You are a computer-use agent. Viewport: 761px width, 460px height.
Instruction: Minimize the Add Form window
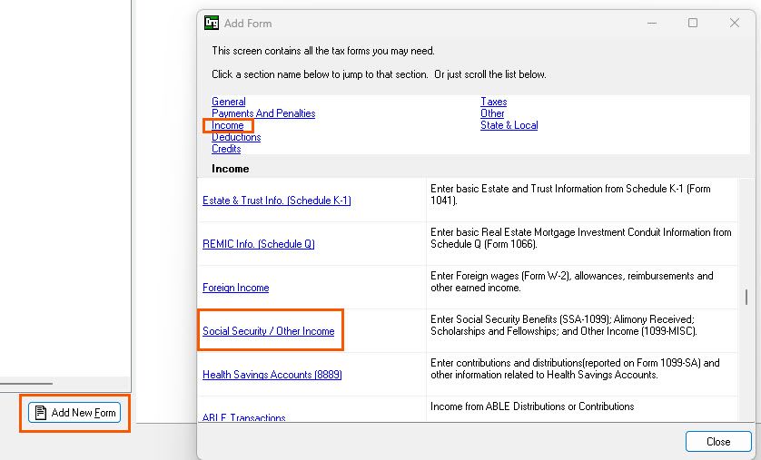pyautogui.click(x=651, y=23)
